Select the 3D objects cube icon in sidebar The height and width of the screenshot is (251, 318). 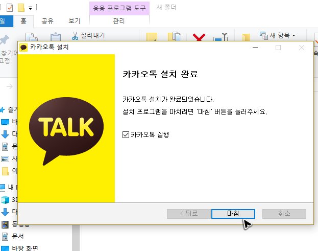pyautogui.click(x=5, y=200)
